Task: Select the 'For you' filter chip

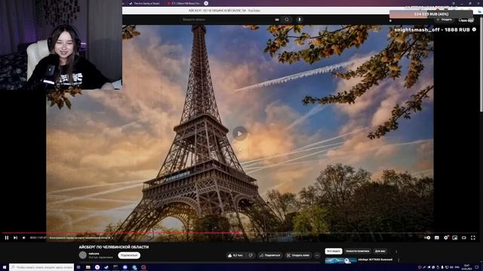Action: coord(380,251)
